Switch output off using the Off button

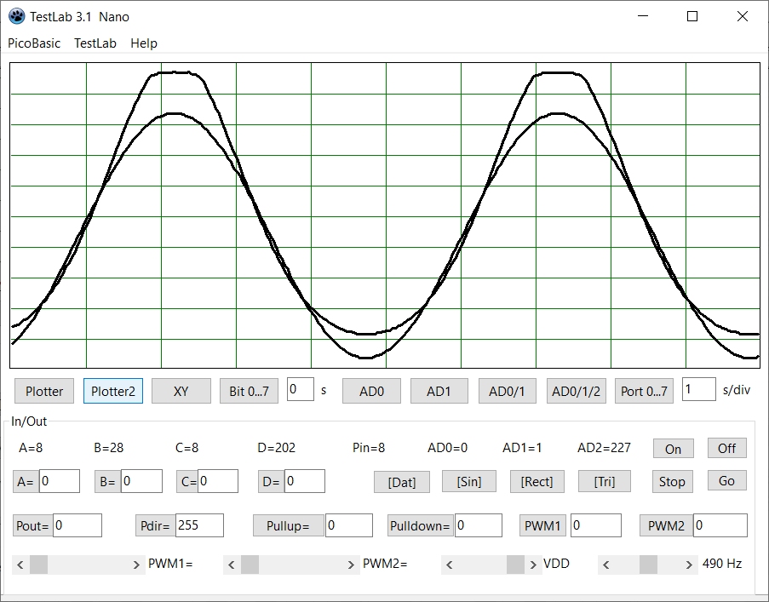(726, 448)
